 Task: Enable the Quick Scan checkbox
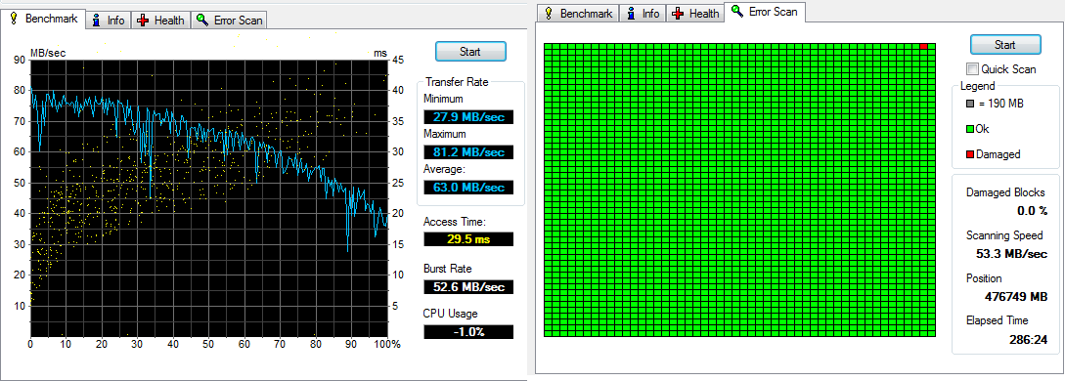tap(973, 68)
